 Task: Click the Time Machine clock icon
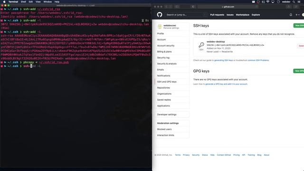tap(278, 2)
